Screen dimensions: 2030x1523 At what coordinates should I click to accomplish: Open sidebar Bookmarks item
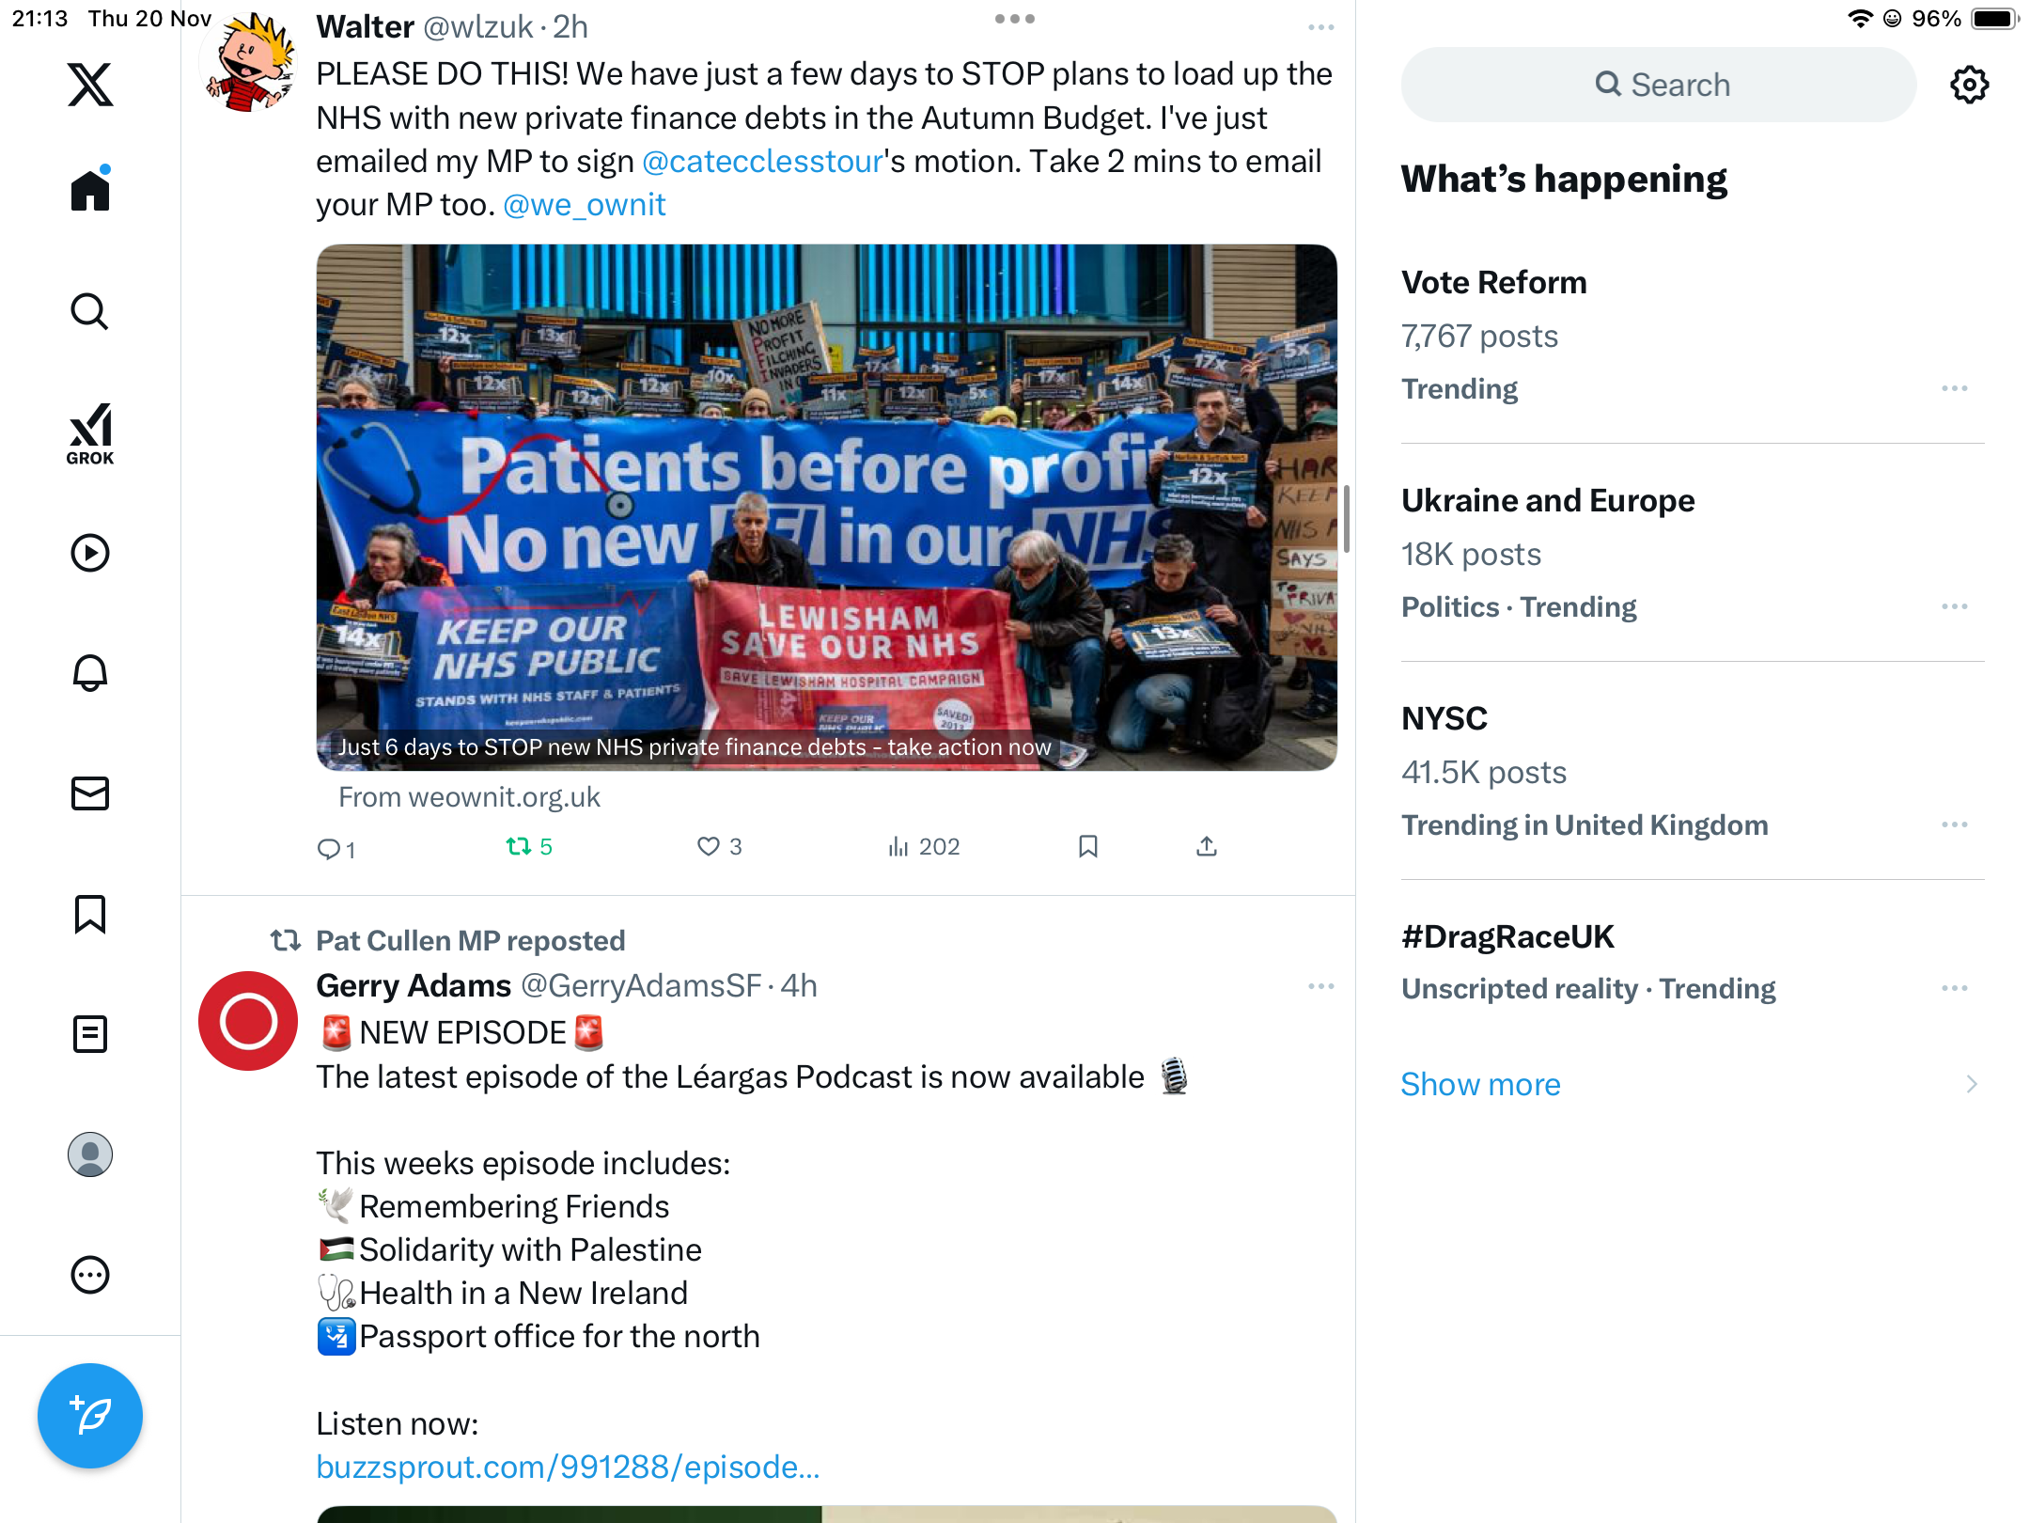coord(90,913)
